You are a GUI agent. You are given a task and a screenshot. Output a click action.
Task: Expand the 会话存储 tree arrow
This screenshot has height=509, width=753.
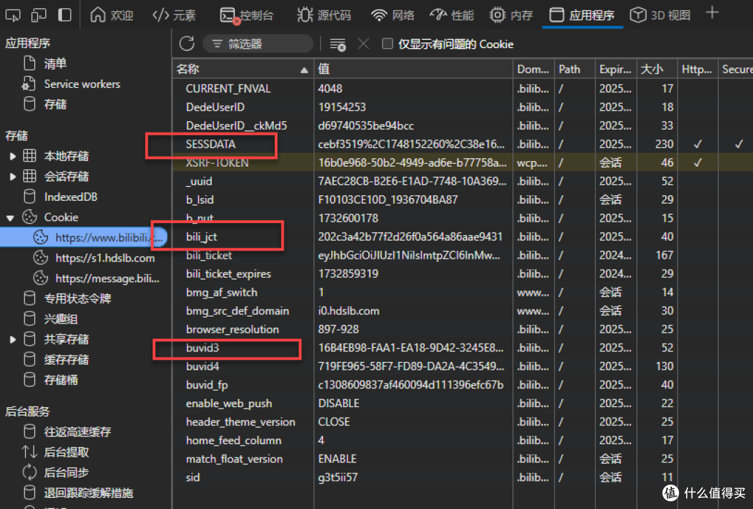(13, 176)
